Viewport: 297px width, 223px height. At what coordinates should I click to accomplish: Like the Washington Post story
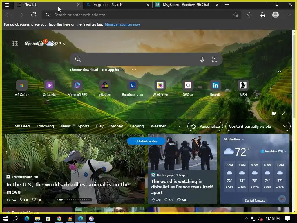[11, 199]
